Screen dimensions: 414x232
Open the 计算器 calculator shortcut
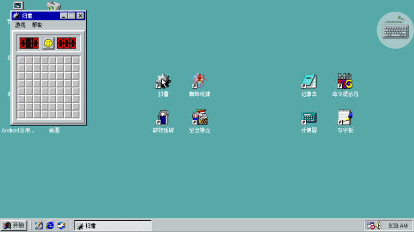[308, 118]
